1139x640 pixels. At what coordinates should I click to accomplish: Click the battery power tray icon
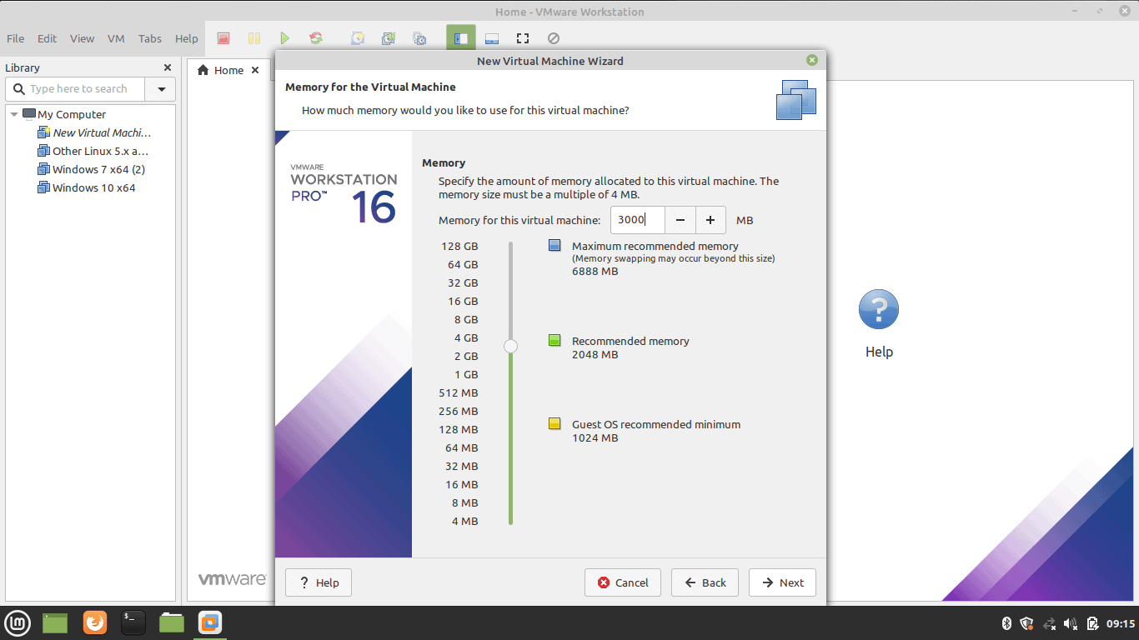1092,623
